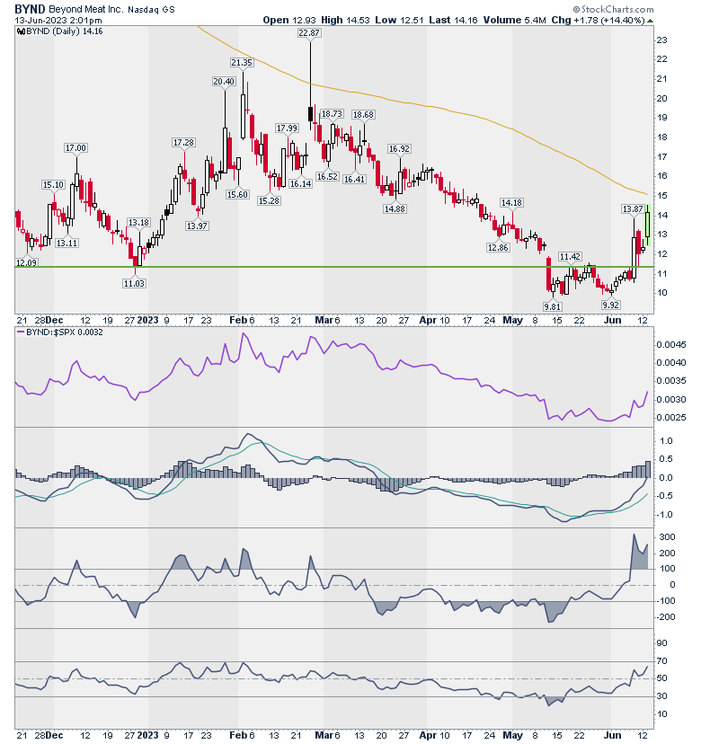Click the 13.87 price label
701x744 pixels.
633,208
